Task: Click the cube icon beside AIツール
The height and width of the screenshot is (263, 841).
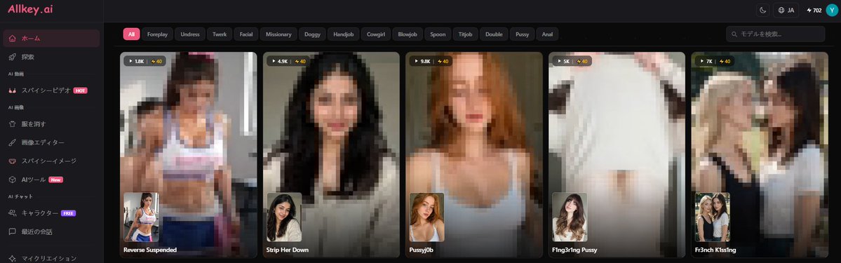Action: pyautogui.click(x=13, y=180)
